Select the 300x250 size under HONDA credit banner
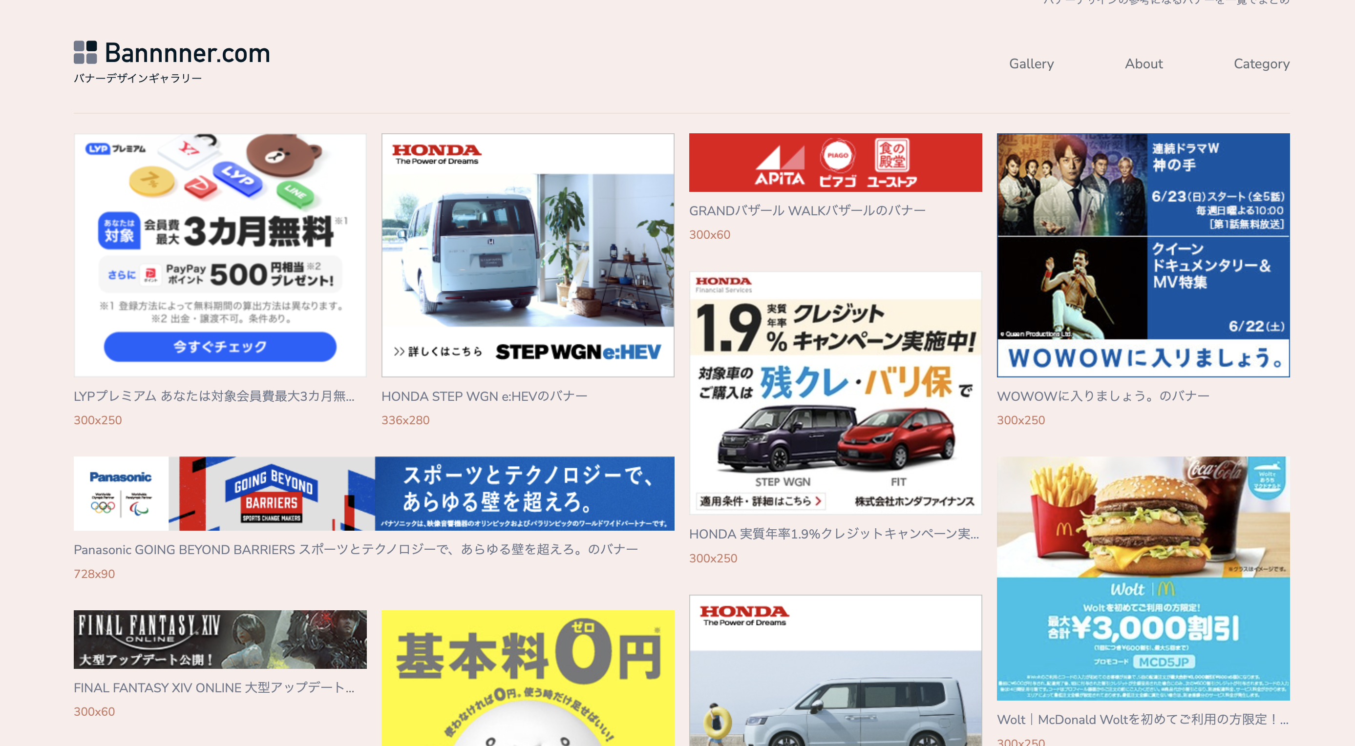The height and width of the screenshot is (746, 1355). click(x=713, y=559)
